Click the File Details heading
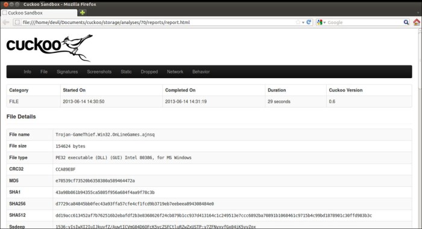This screenshot has width=422, height=229. coord(21,117)
